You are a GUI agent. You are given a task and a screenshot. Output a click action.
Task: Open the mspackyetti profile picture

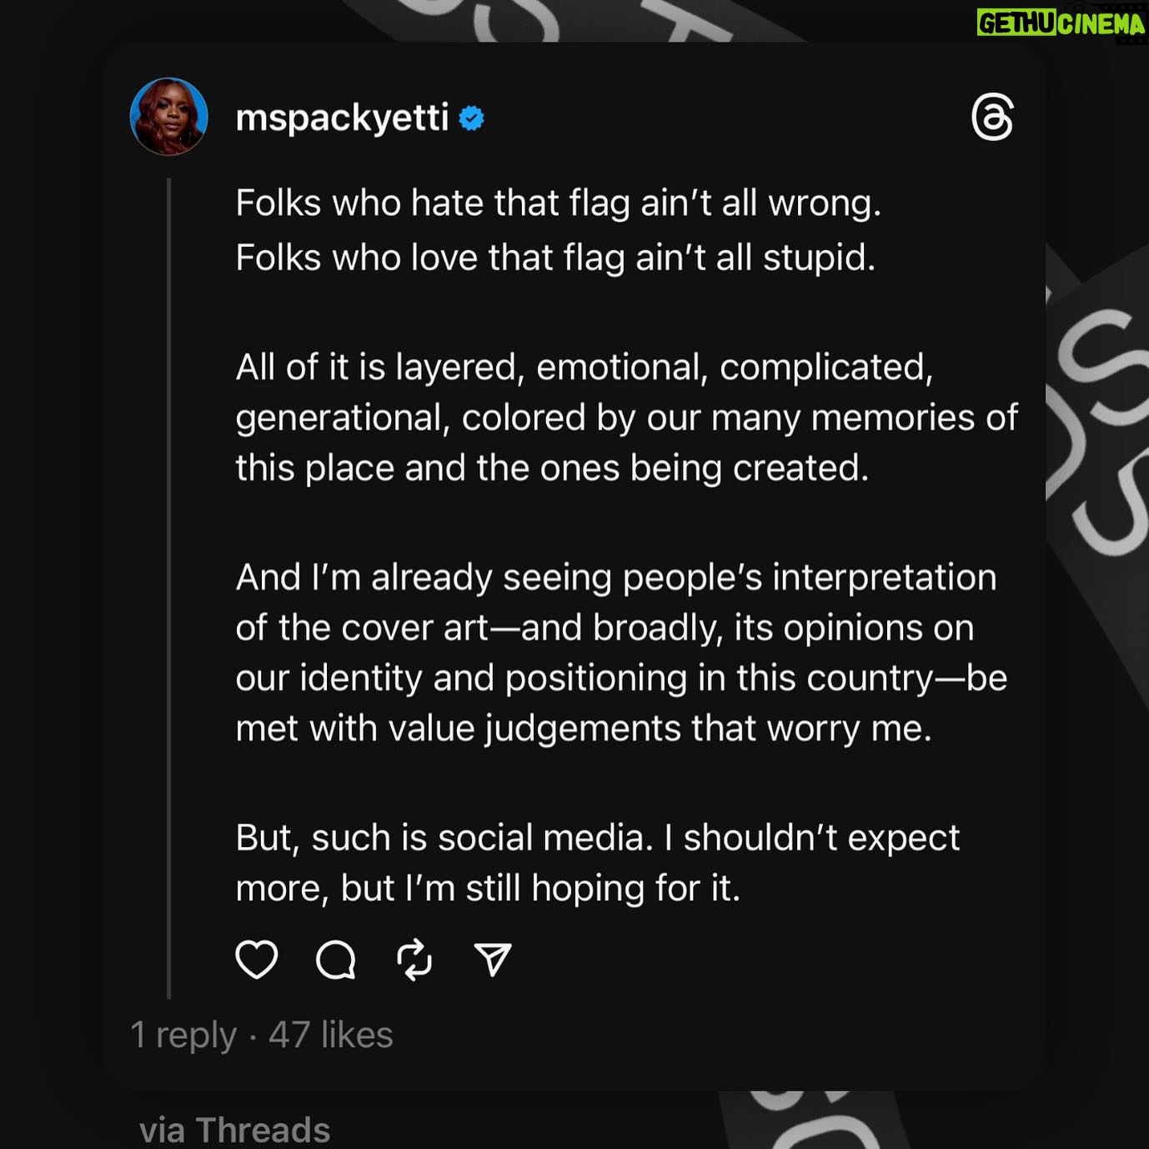[x=169, y=117]
